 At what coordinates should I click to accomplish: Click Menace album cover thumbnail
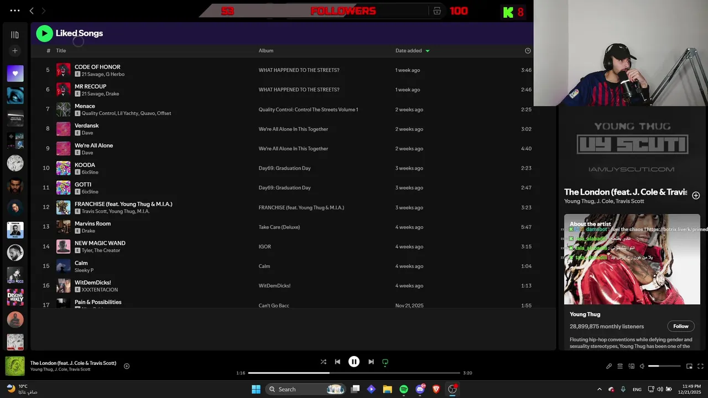click(64, 109)
